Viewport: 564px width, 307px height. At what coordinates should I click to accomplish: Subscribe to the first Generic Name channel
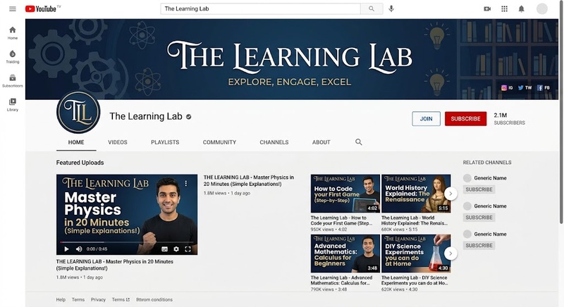479,189
